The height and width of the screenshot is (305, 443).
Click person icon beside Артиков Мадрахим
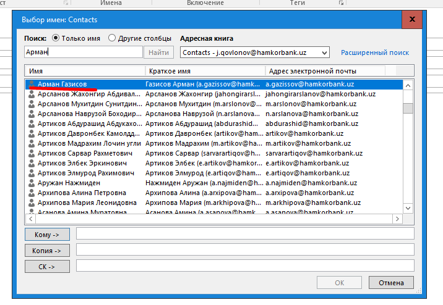coord(32,143)
